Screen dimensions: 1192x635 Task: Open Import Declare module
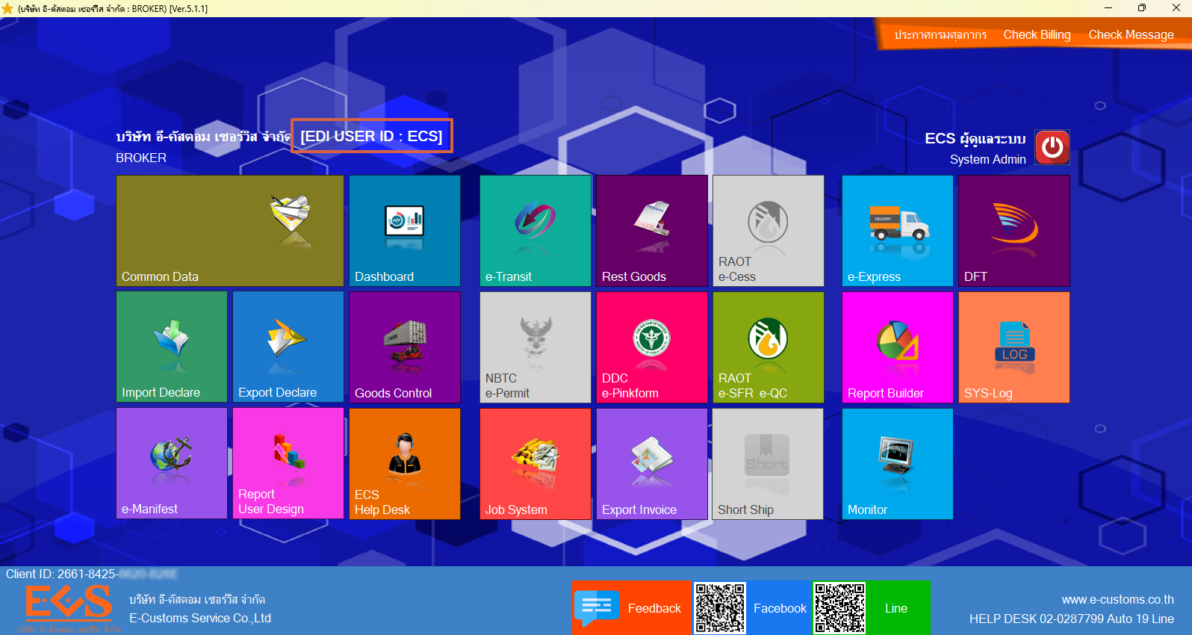[x=172, y=347]
